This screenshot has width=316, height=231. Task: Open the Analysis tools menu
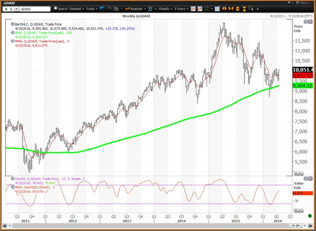coord(136,9)
